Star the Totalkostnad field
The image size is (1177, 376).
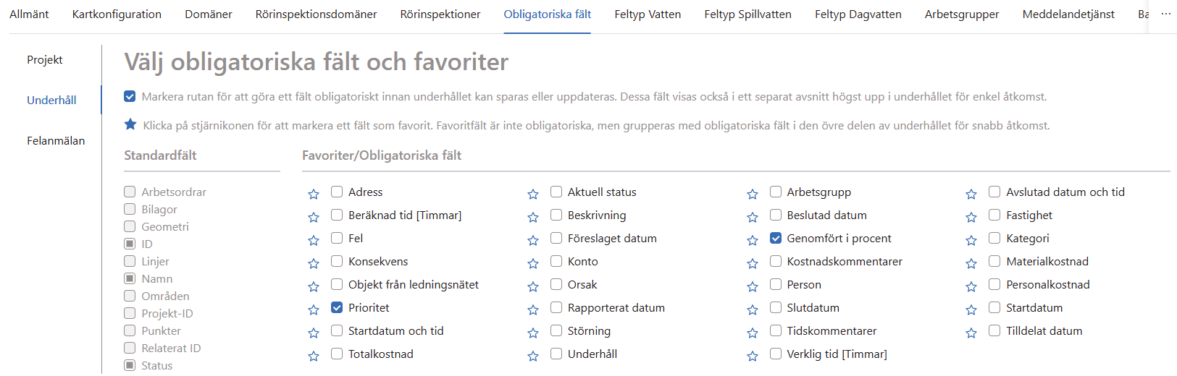(314, 356)
